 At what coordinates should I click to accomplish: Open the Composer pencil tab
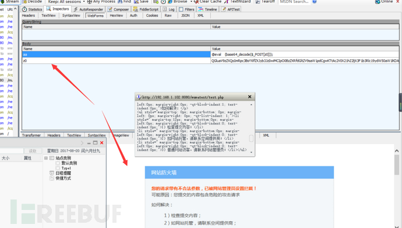(x=118, y=9)
